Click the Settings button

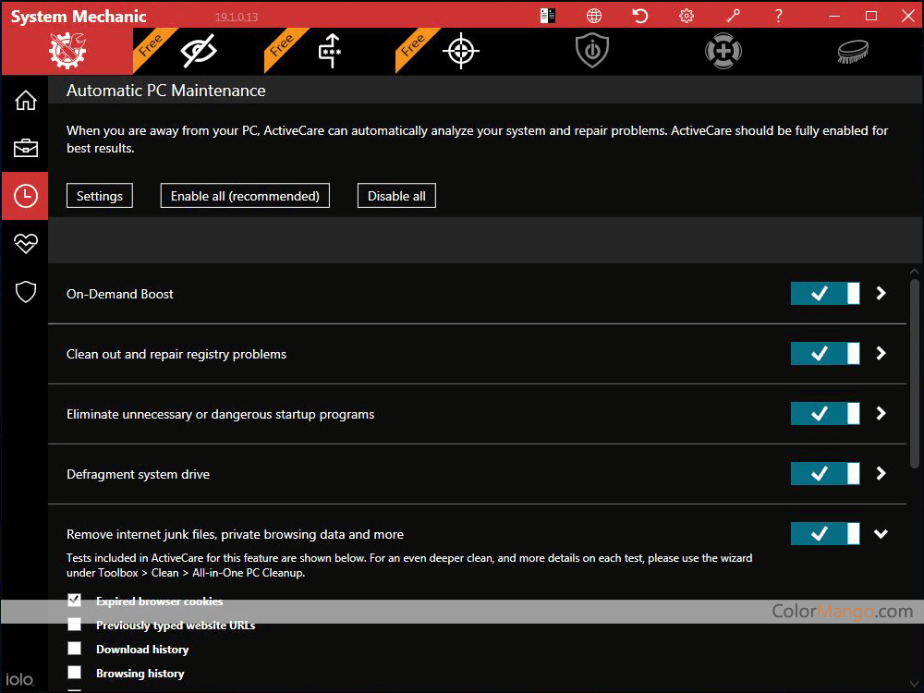point(100,196)
